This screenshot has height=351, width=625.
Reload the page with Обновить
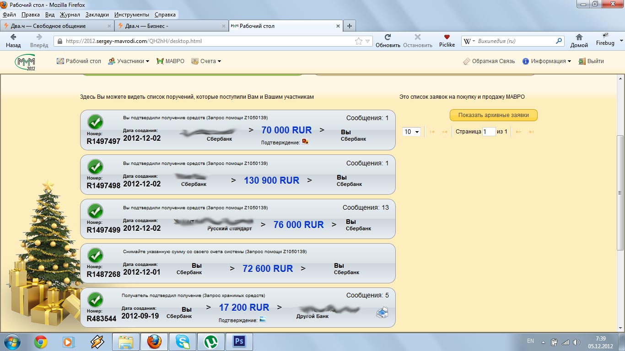388,41
